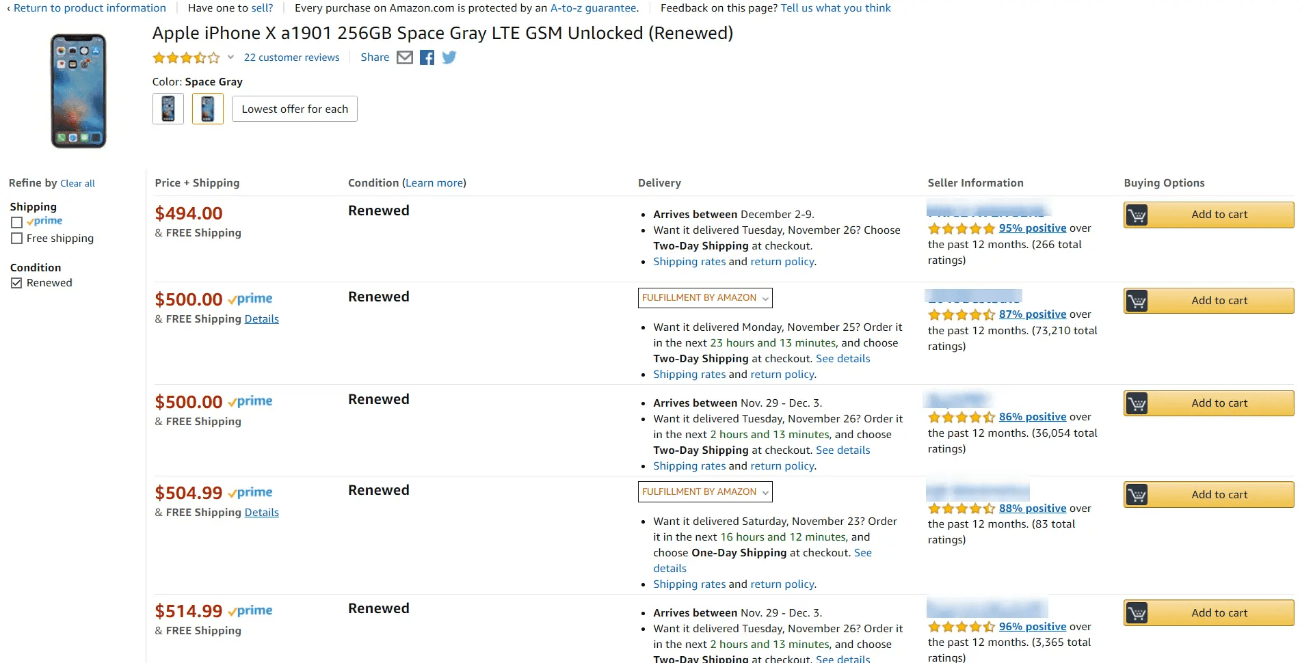1313x663 pixels.
Task: Open 22 customer reviews link
Action: coord(292,57)
